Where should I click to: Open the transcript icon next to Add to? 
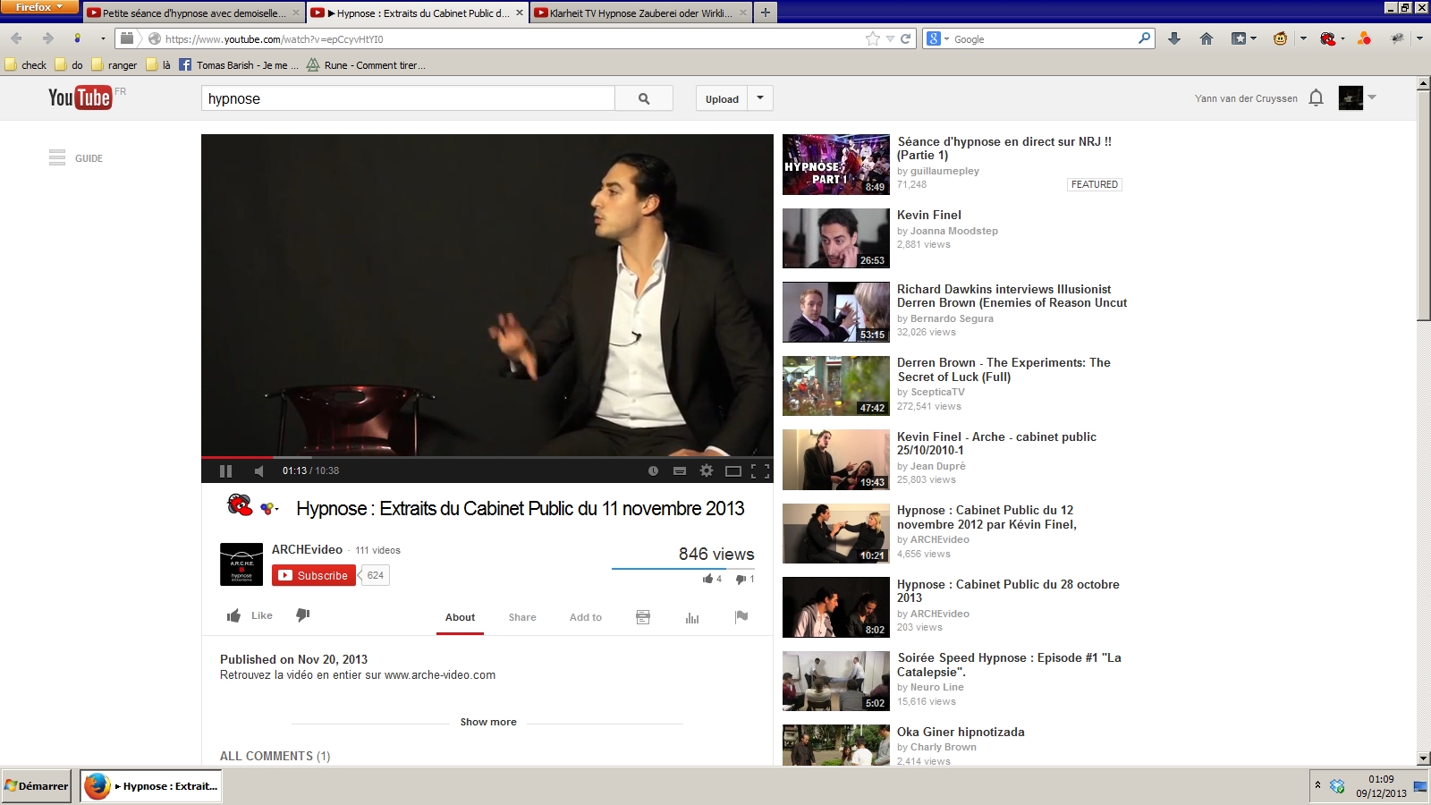(643, 617)
